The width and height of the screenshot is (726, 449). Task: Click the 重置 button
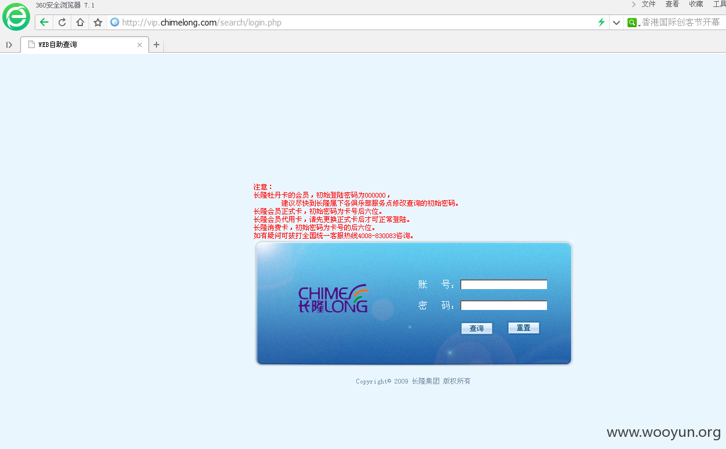point(524,328)
